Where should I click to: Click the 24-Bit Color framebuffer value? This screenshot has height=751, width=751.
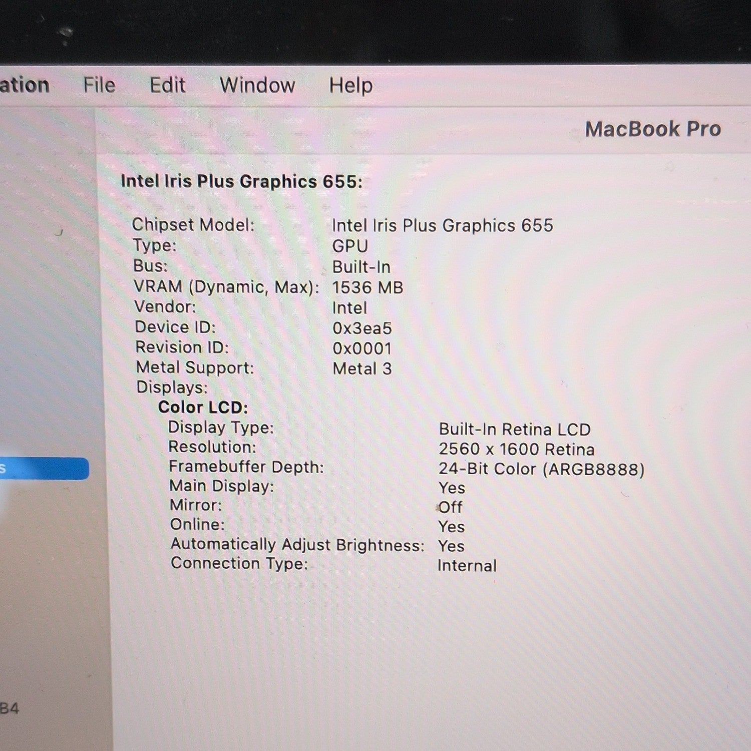(x=542, y=469)
